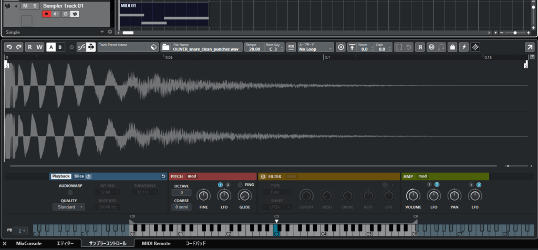Enable the AUDIOWARP radio button

[x=70, y=192]
